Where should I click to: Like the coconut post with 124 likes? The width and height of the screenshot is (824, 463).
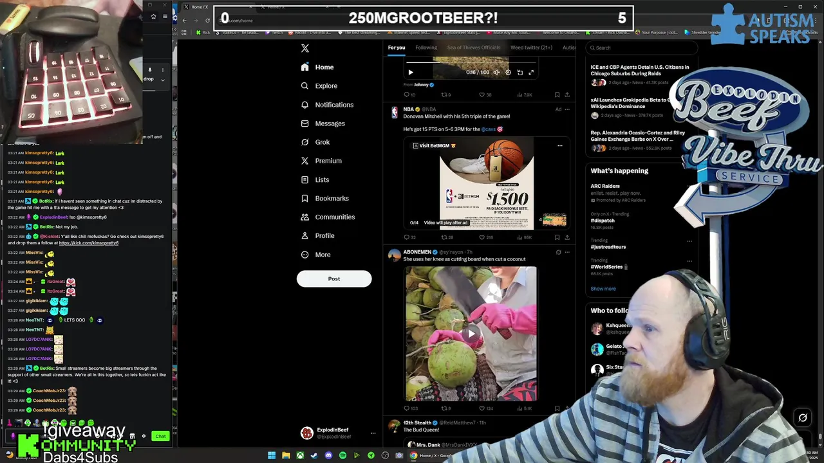pyautogui.click(x=486, y=408)
